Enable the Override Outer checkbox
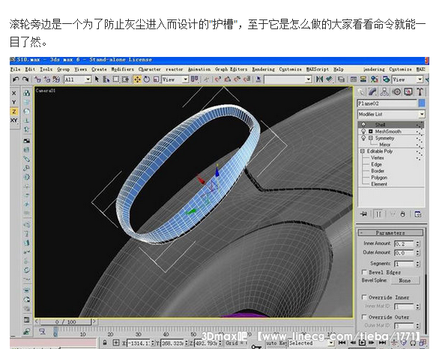 tap(364, 317)
